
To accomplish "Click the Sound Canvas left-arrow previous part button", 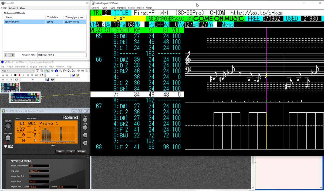I will [85, 143].
